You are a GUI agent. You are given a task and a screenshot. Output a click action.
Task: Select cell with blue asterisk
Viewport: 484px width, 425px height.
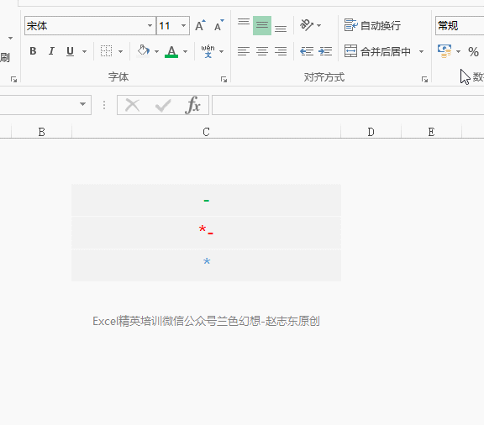click(206, 265)
